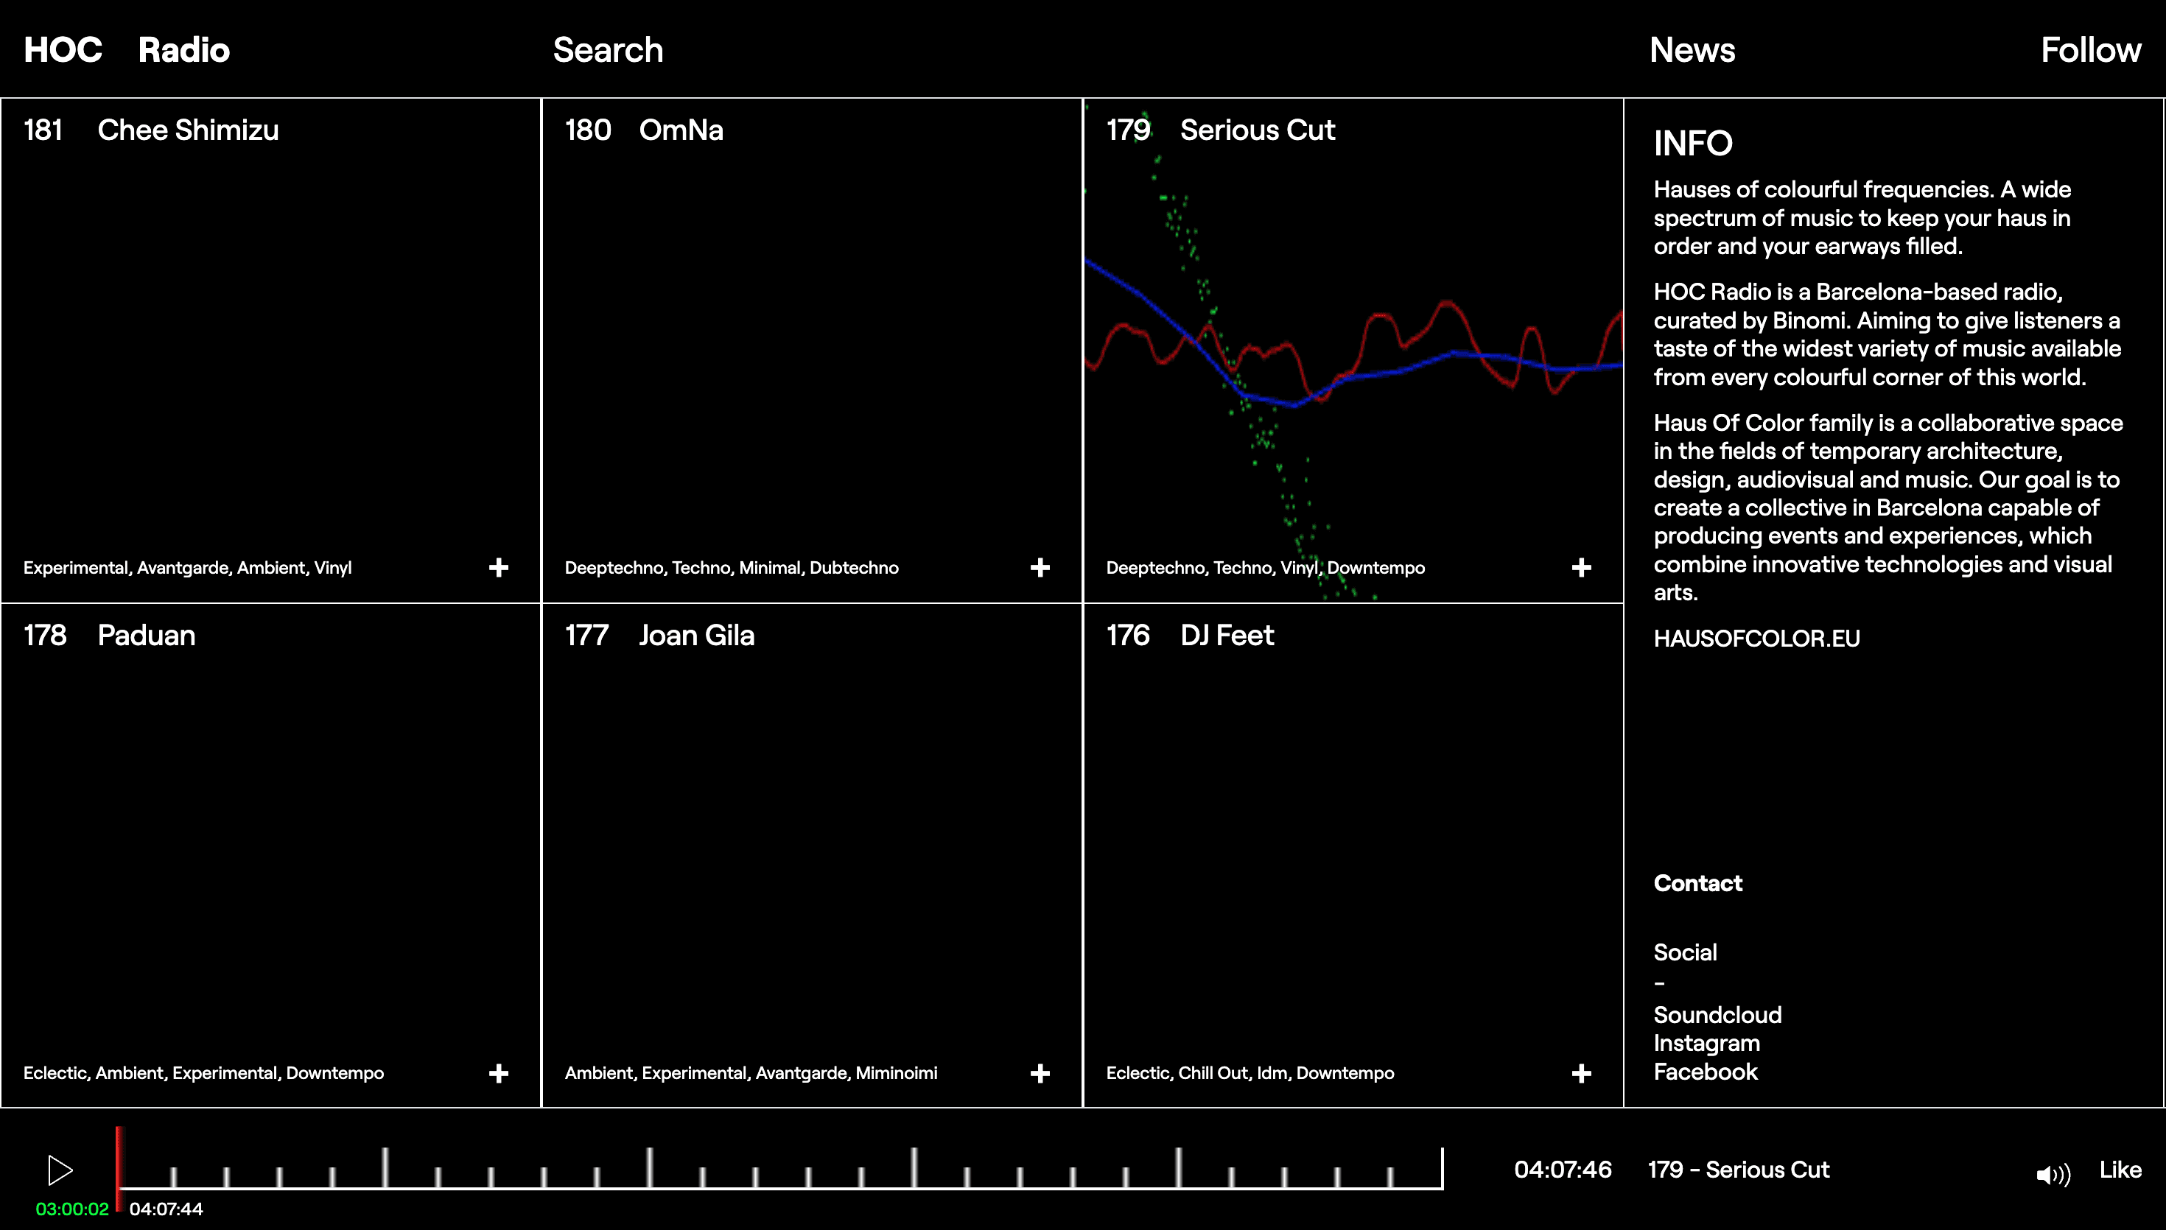Image resolution: width=2166 pixels, height=1230 pixels.
Task: Expand the Serious Cut episode plus icon
Action: pyautogui.click(x=1582, y=568)
